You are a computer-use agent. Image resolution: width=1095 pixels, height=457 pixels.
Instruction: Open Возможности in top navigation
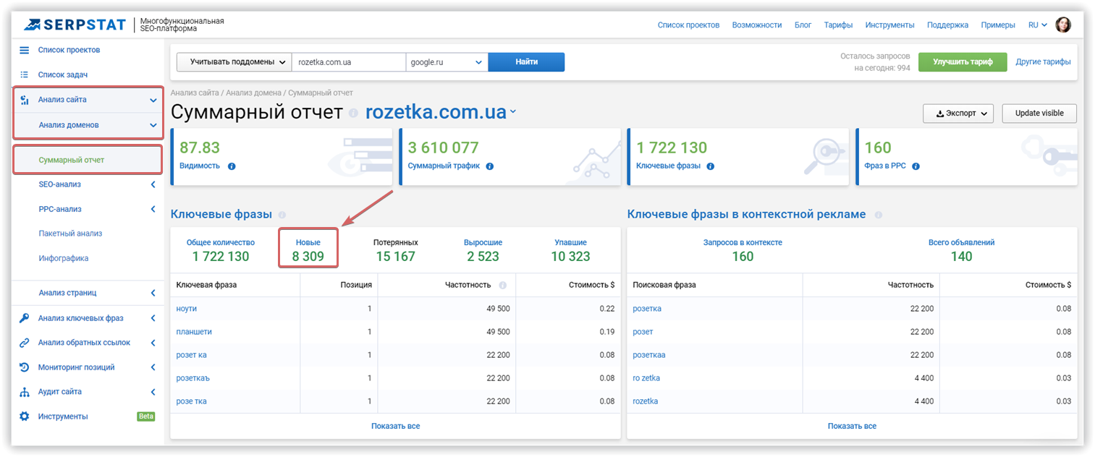[x=757, y=25]
